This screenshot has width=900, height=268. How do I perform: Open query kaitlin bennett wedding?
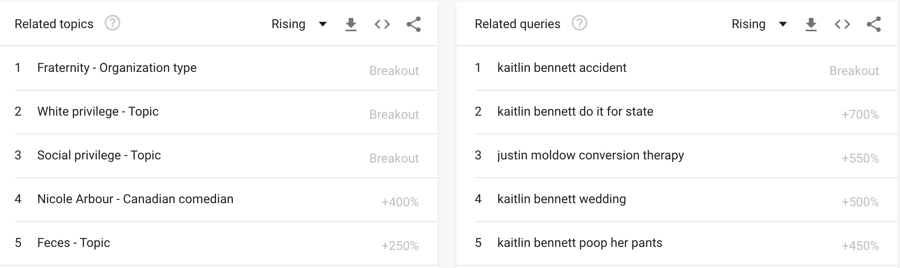pos(677,200)
